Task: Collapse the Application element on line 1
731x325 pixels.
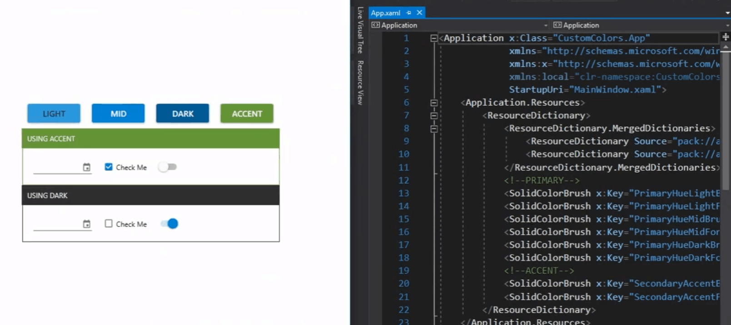Action: [x=434, y=39]
